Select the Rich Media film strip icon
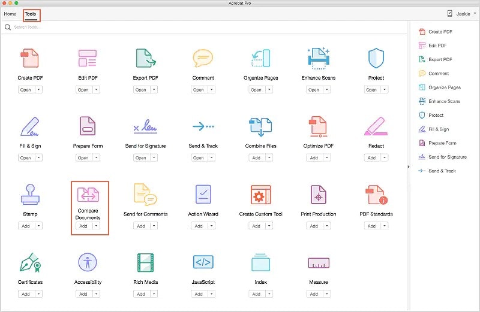The image size is (480, 312). (x=145, y=262)
